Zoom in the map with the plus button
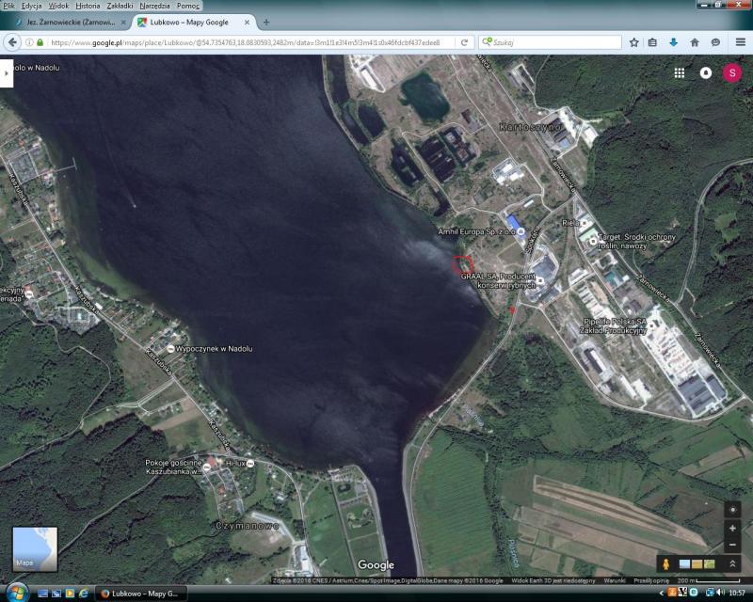The width and height of the screenshot is (753, 602). [732, 529]
